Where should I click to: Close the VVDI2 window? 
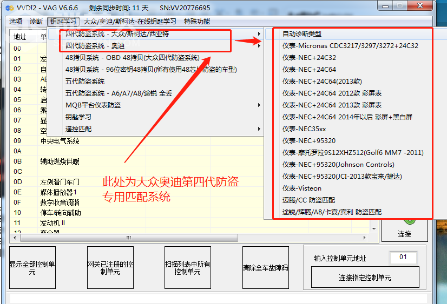pyautogui.click(x=420, y=6)
